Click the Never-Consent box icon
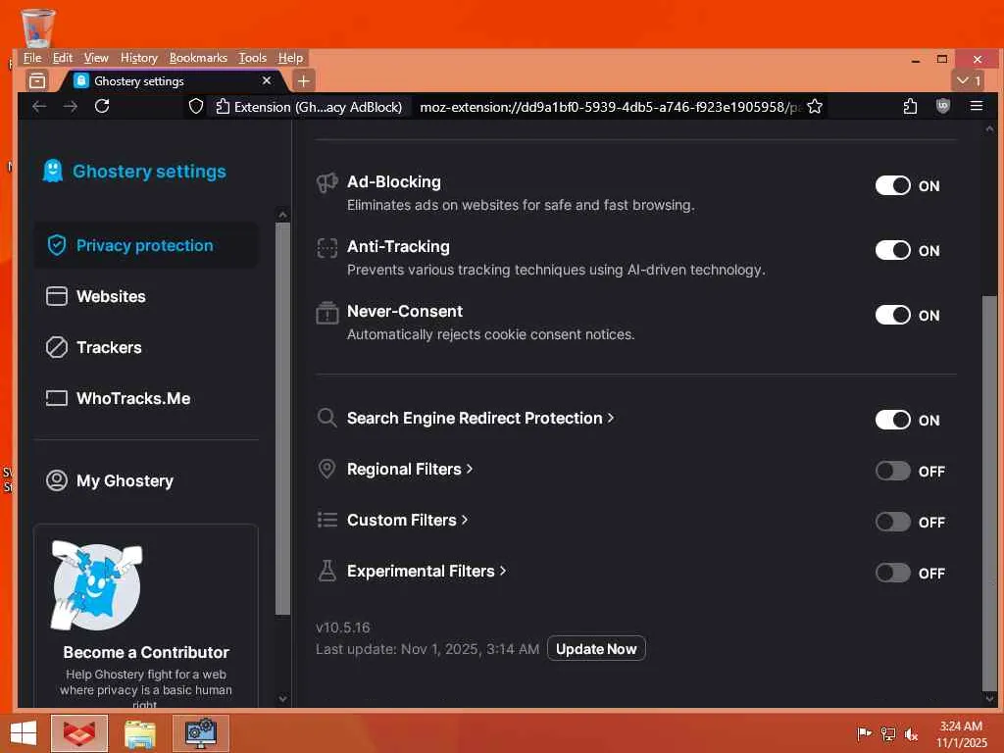1004x753 pixels. [x=327, y=313]
